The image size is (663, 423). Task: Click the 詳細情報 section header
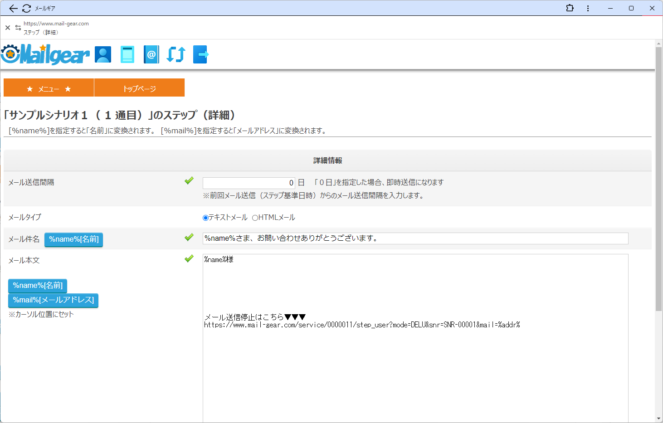327,160
